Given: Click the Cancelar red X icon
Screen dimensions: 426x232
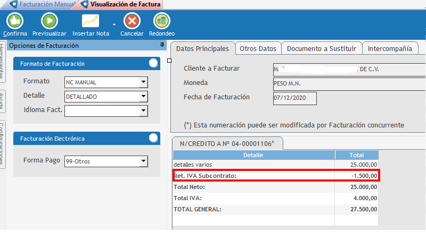Looking at the screenshot, I should [132, 21].
